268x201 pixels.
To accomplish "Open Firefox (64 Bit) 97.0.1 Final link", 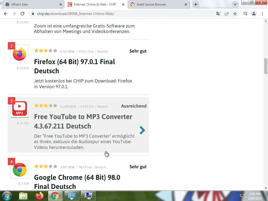I will tap(75, 66).
